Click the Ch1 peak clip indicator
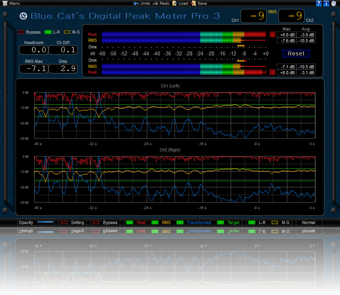 272,34
